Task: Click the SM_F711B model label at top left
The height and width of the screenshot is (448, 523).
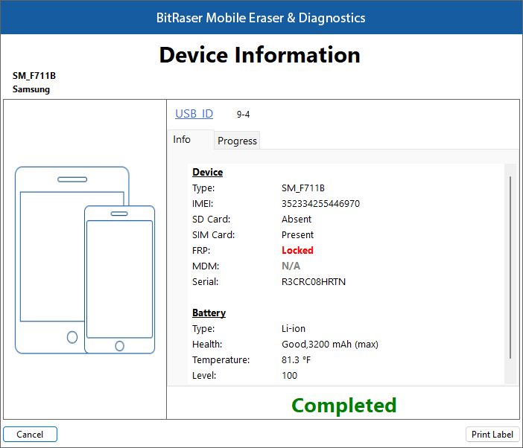Action: point(34,76)
